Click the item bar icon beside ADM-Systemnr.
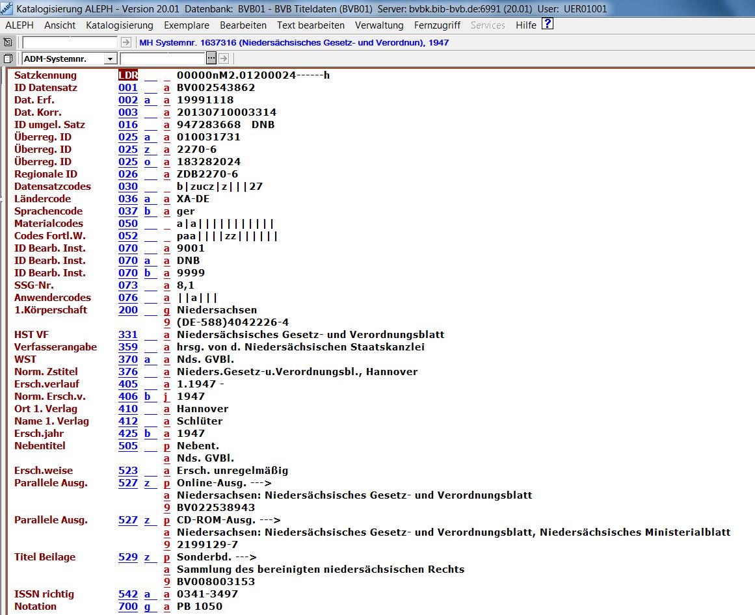The image size is (755, 615). (x=8, y=59)
